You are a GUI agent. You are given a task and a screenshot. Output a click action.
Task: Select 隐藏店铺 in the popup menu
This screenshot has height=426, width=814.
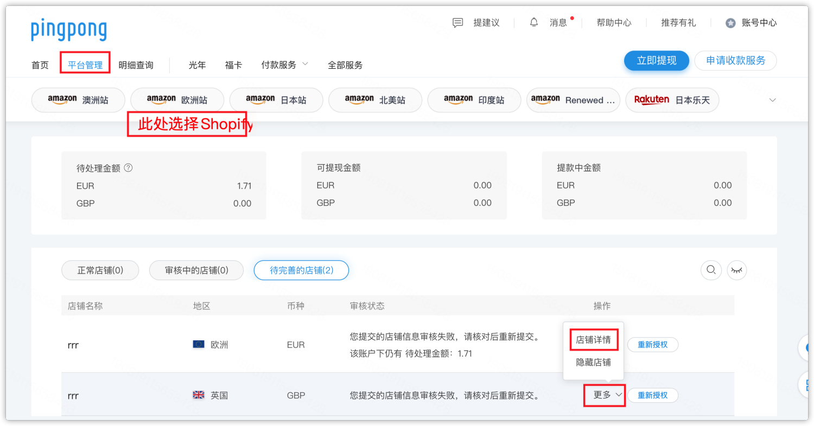tap(593, 363)
